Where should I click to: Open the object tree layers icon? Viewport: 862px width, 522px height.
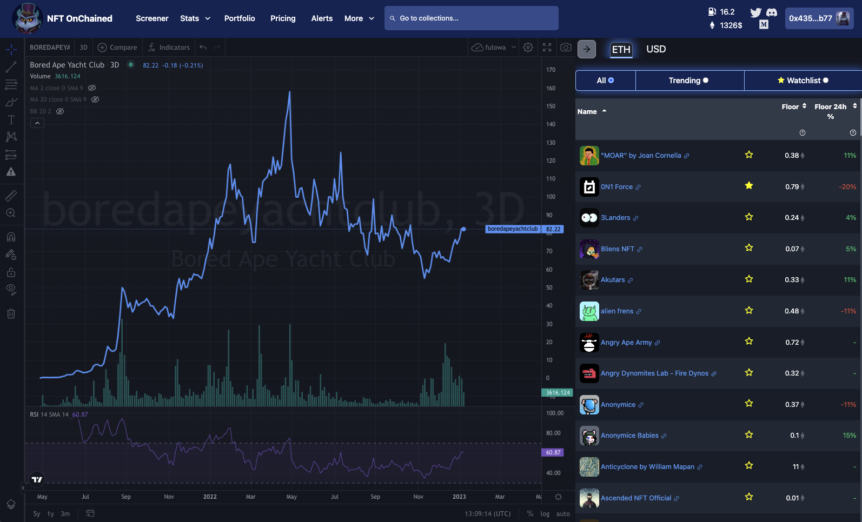[11, 504]
